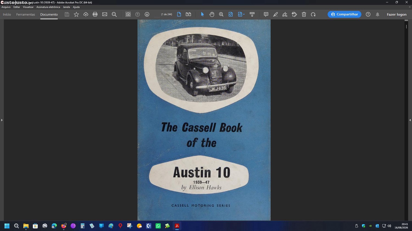The height and width of the screenshot is (231, 412).
Task: Rotate the page with the rotate icon
Action: coord(313,14)
